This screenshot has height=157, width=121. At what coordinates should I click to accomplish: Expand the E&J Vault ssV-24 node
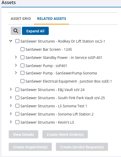point(11,89)
